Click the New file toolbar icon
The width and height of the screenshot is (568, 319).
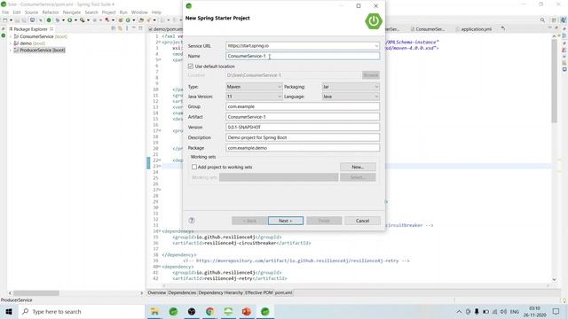click(5, 20)
